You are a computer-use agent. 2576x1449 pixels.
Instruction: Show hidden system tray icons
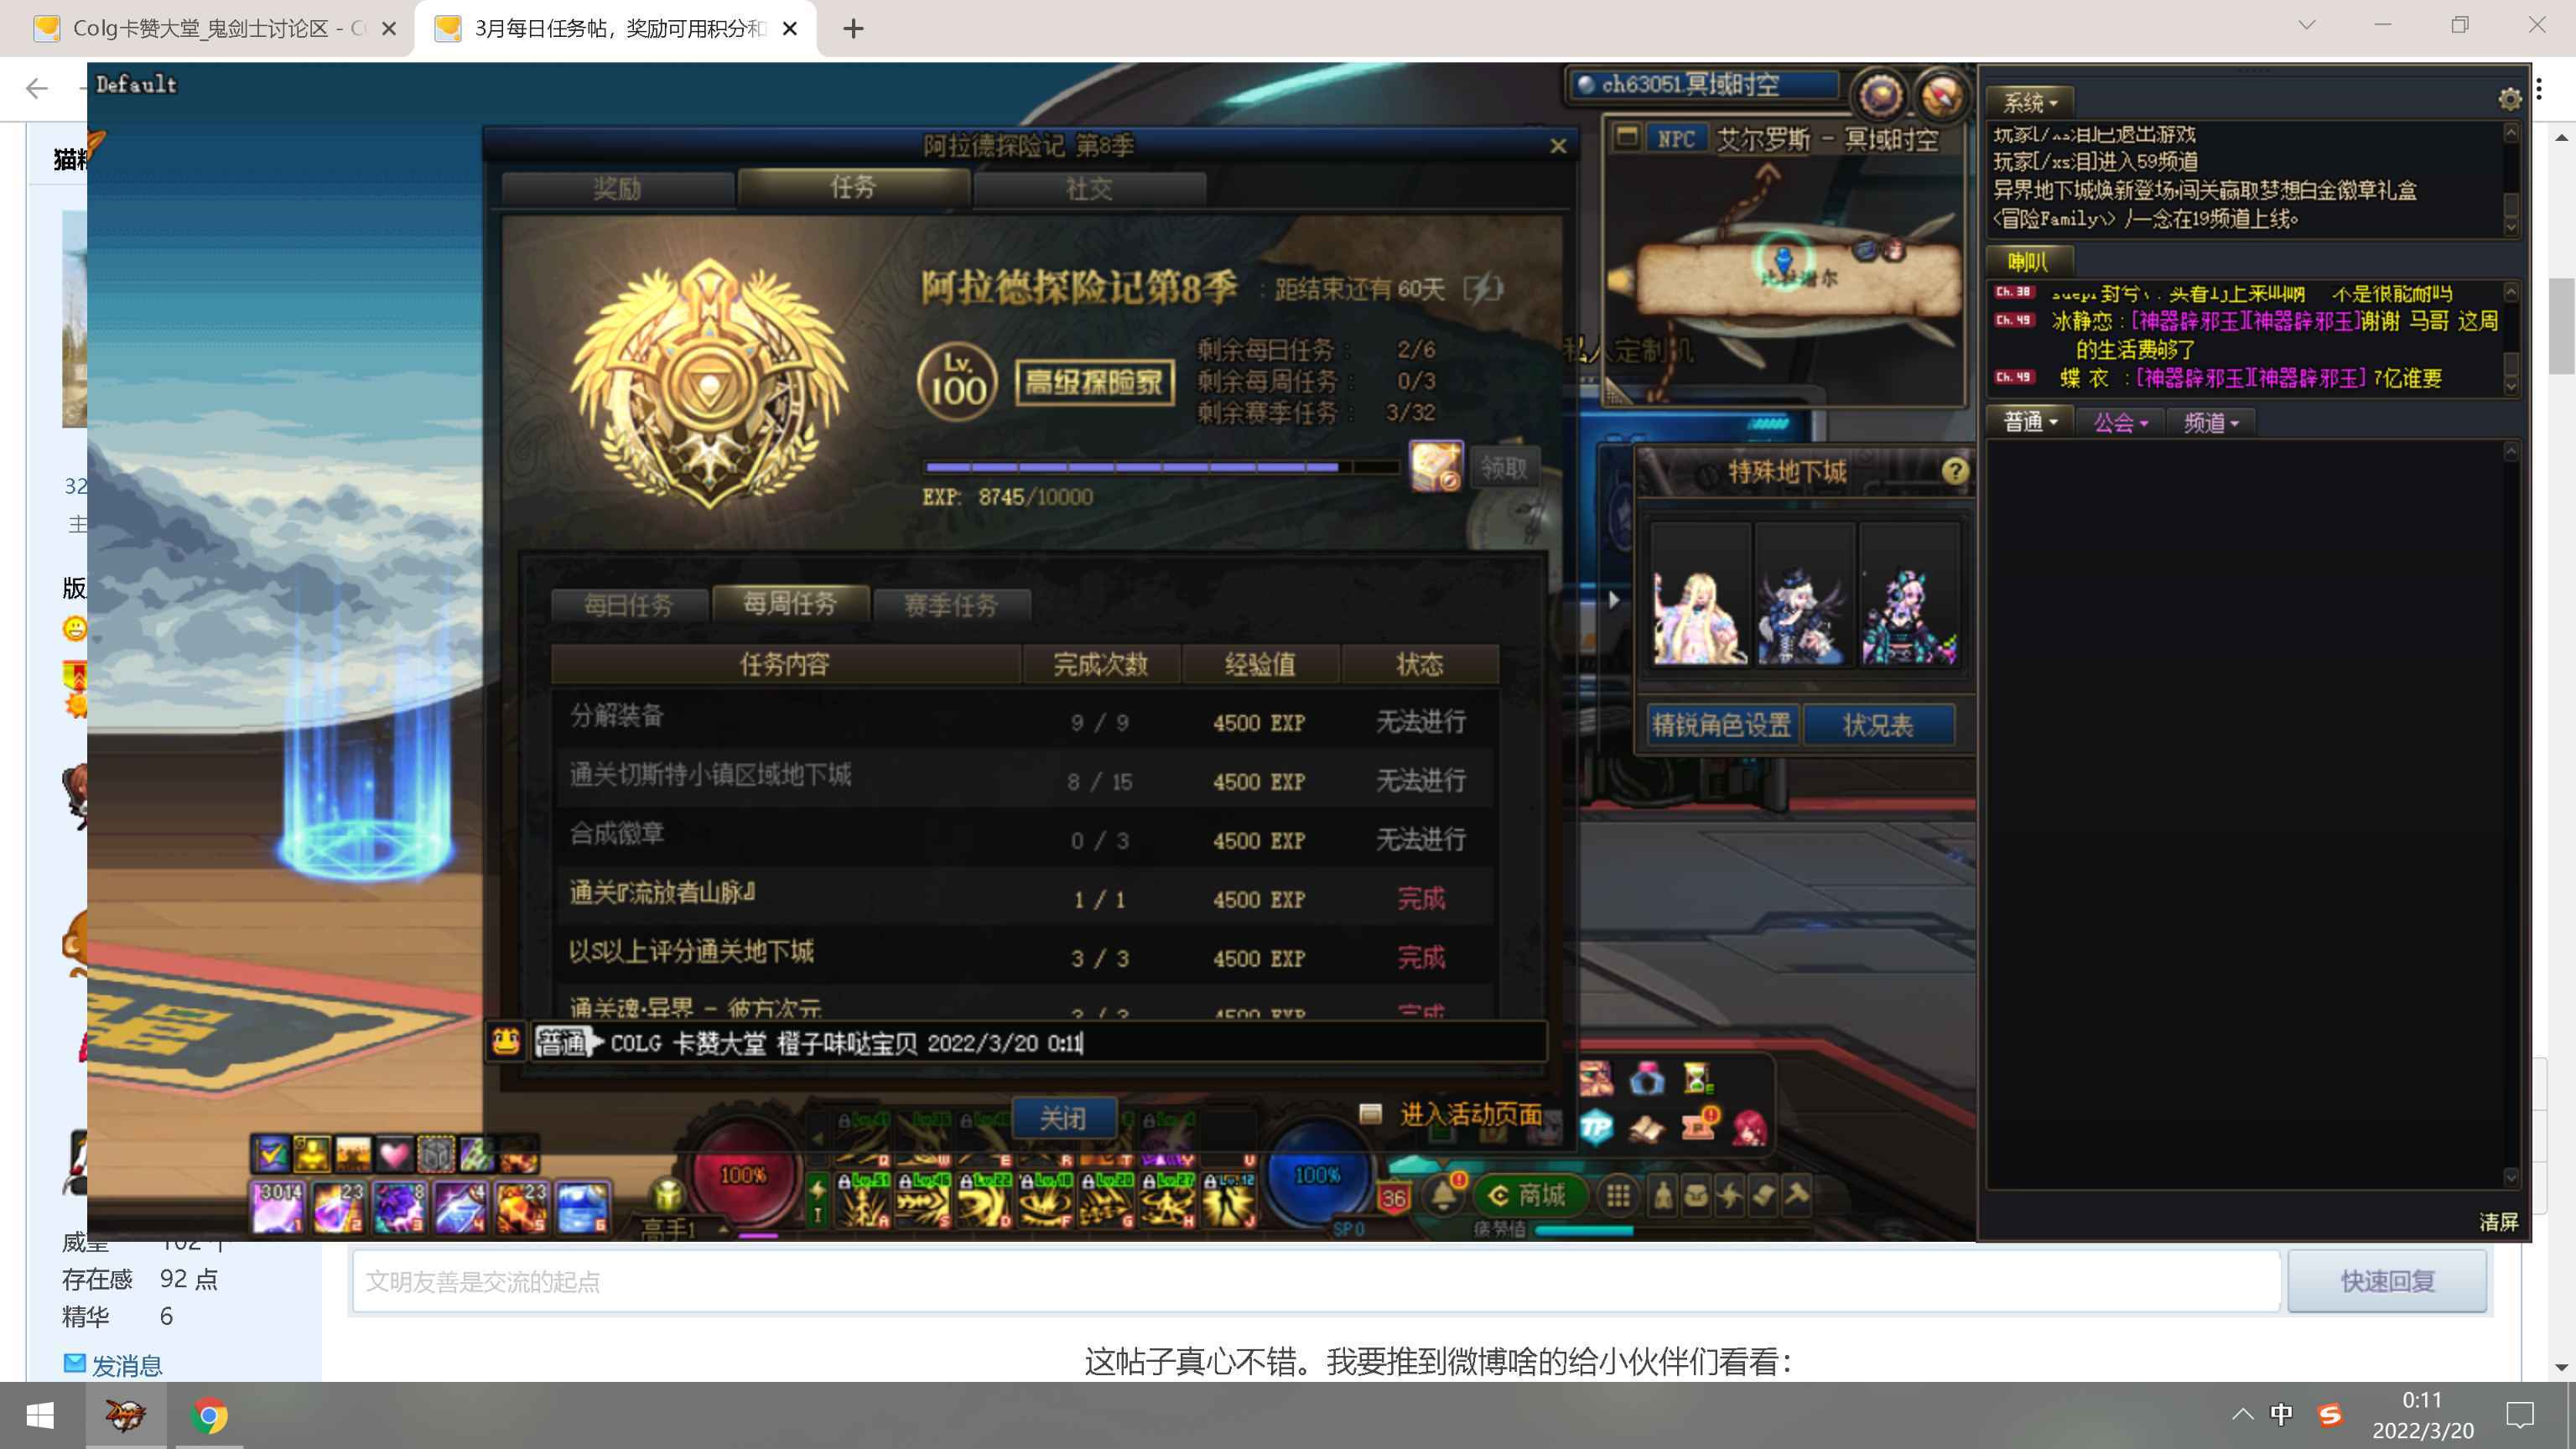[x=2242, y=1415]
